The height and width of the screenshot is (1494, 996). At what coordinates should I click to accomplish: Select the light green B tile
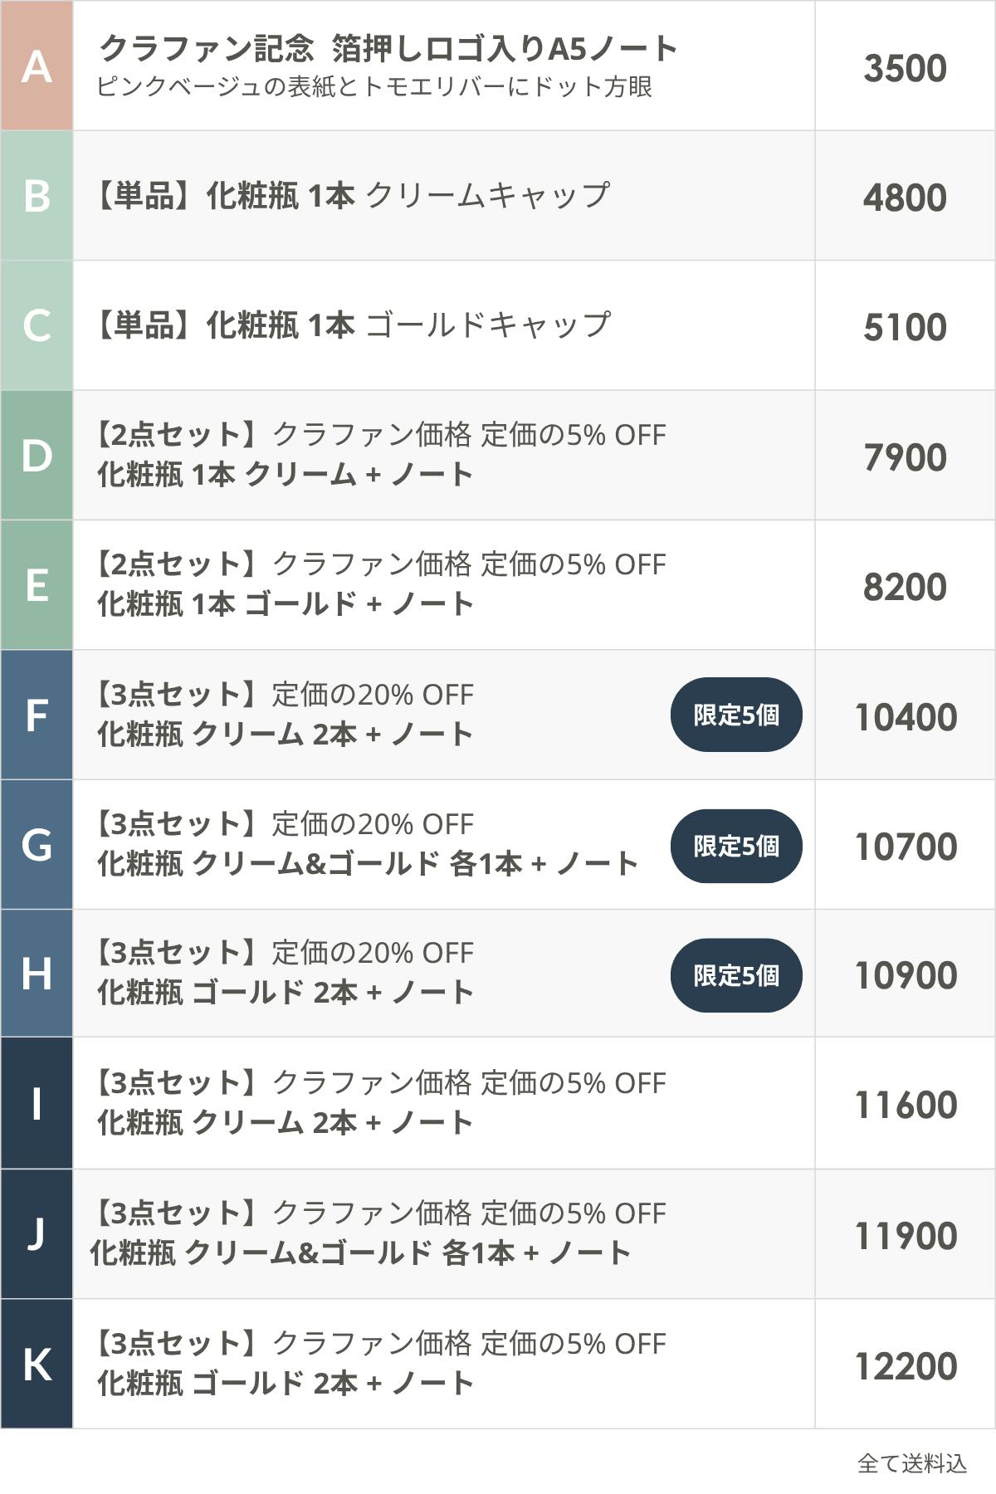(x=37, y=196)
